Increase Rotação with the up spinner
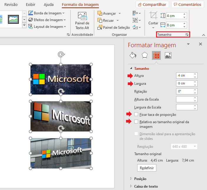 tap(195, 90)
